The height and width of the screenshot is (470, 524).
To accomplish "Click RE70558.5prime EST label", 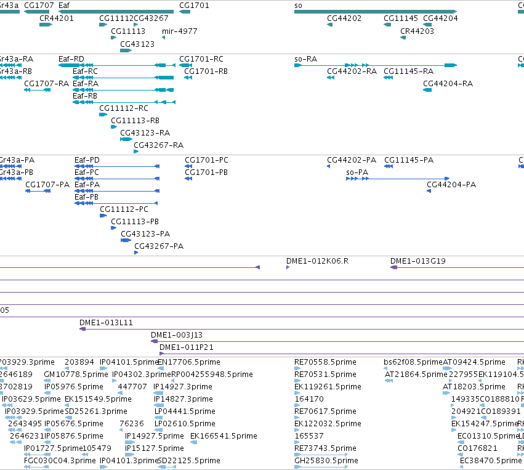I will 325,362.
